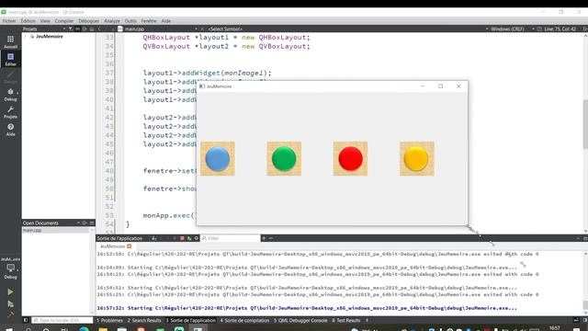Click the green button image in JeuMemoire window

point(284,159)
